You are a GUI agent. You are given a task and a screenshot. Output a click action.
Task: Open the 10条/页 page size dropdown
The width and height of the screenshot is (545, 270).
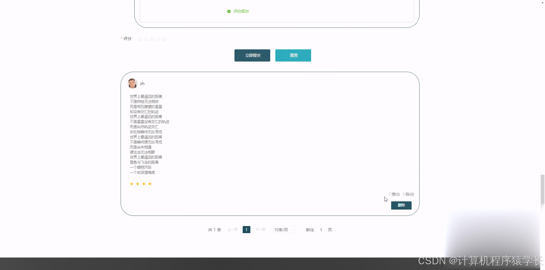point(283,230)
